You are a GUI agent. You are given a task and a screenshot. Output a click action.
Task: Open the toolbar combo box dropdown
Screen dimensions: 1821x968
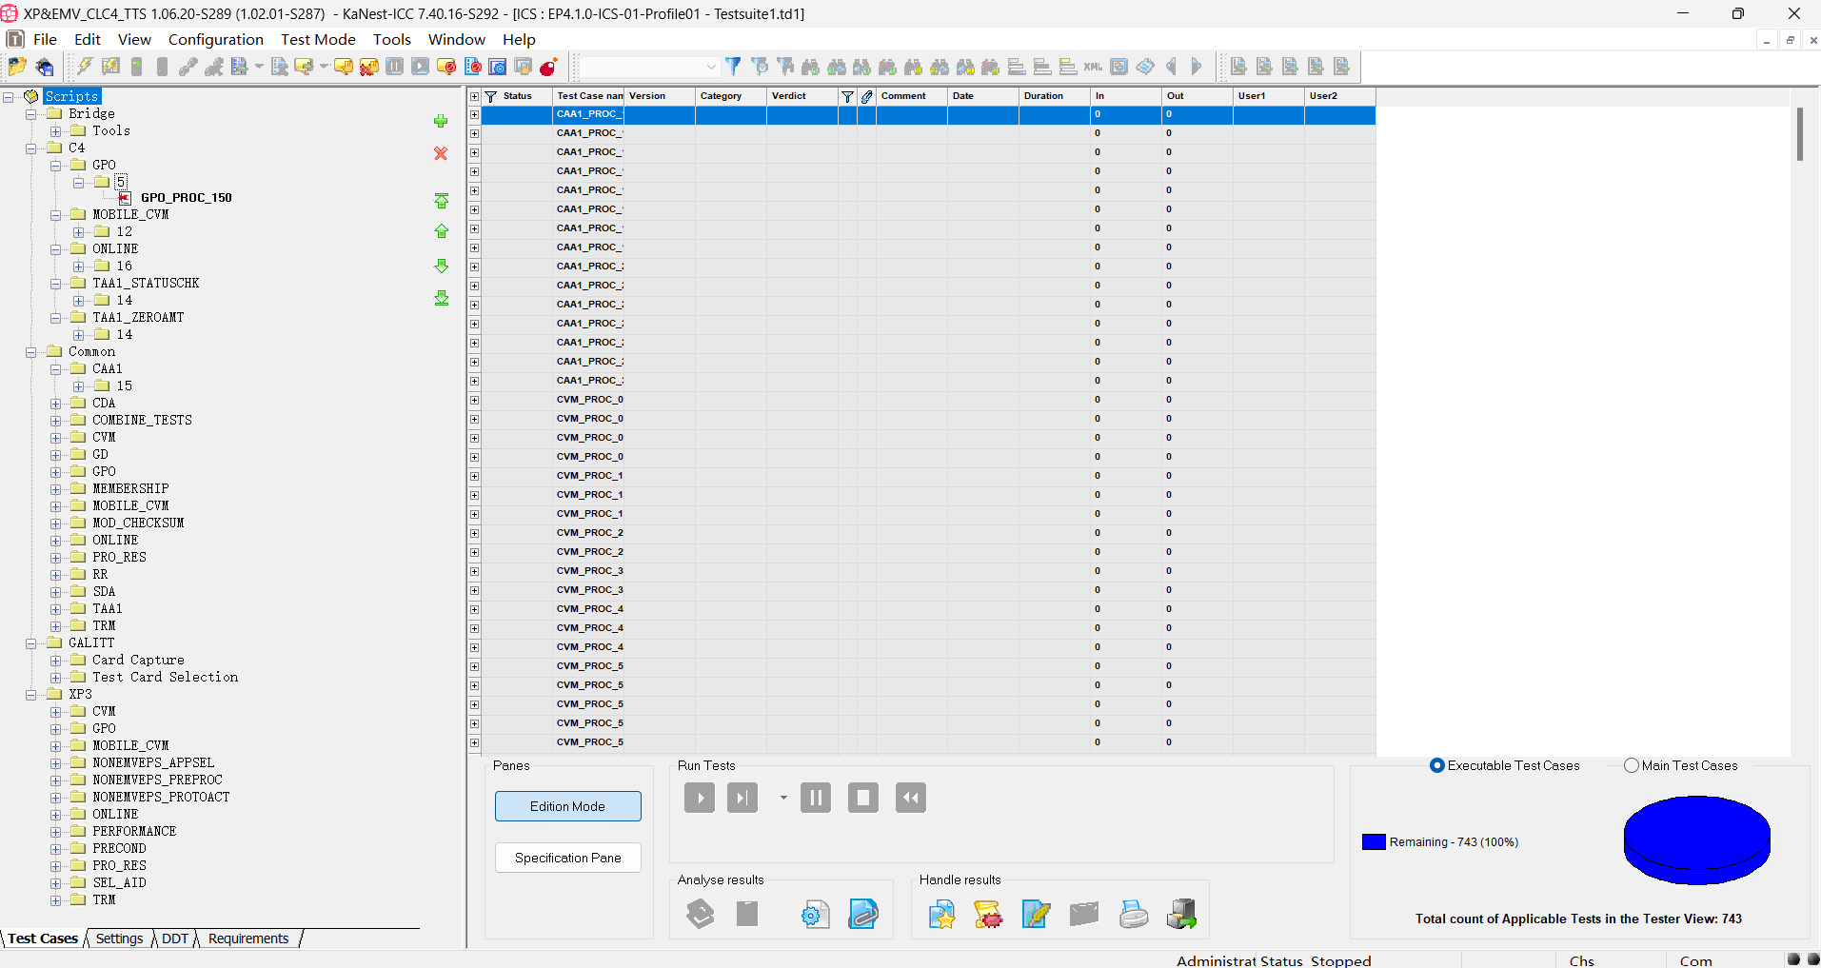[x=710, y=67]
